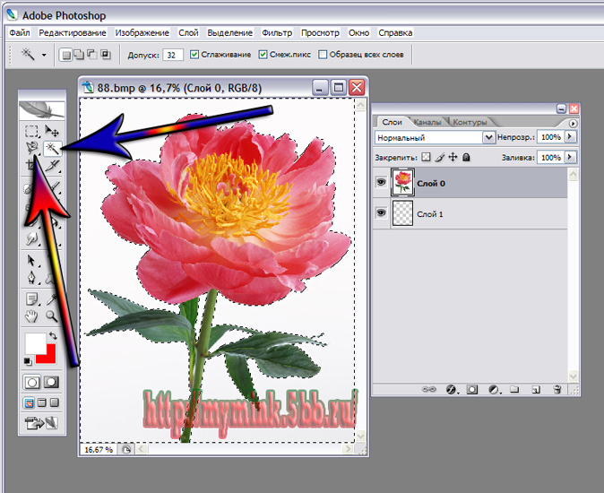Open the Окно menu

(x=359, y=33)
